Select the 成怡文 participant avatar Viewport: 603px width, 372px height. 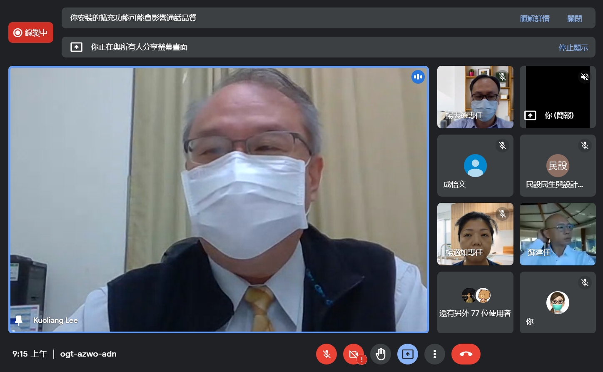[x=475, y=165]
